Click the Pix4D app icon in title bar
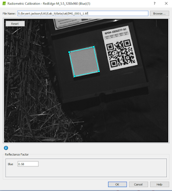 click(x=4, y=3)
